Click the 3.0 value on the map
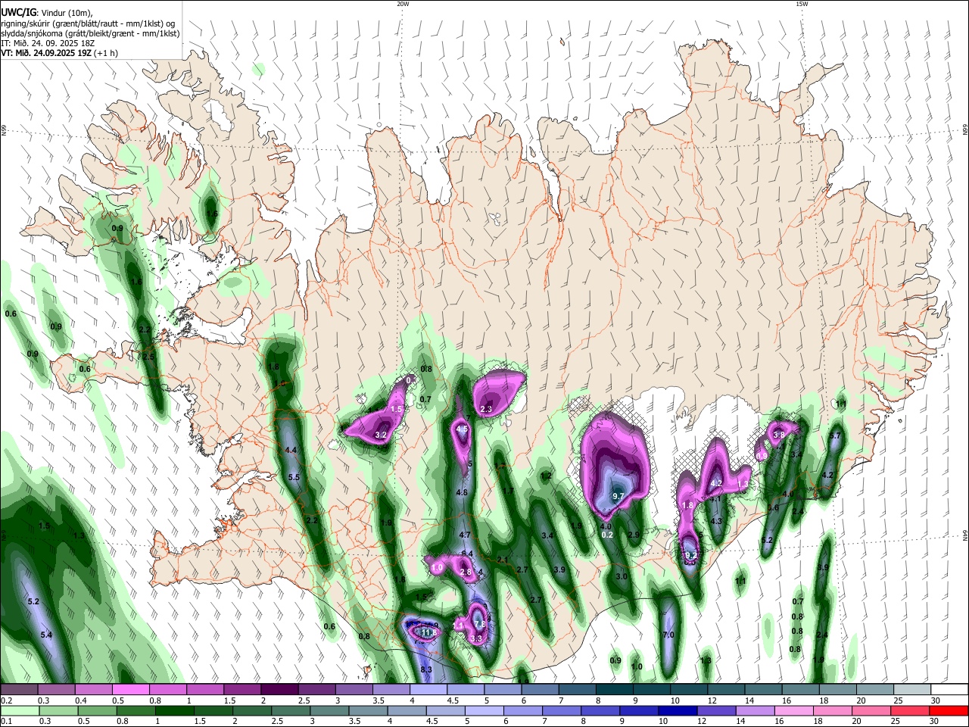Screen dimensions: 969x727 pos(622,576)
